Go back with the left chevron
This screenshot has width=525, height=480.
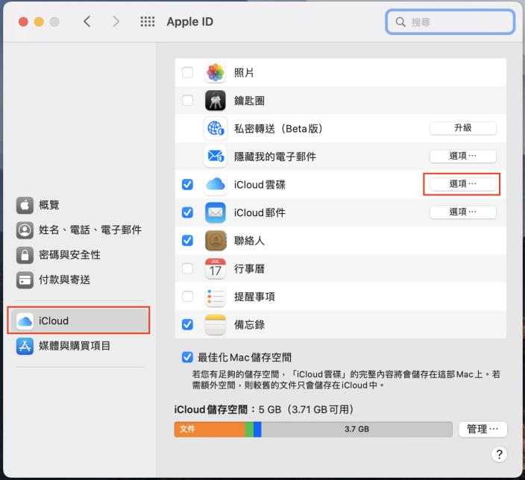point(87,22)
